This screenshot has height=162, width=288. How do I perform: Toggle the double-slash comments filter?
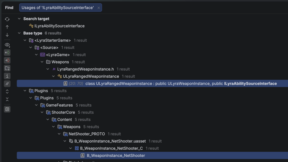pos(7,84)
